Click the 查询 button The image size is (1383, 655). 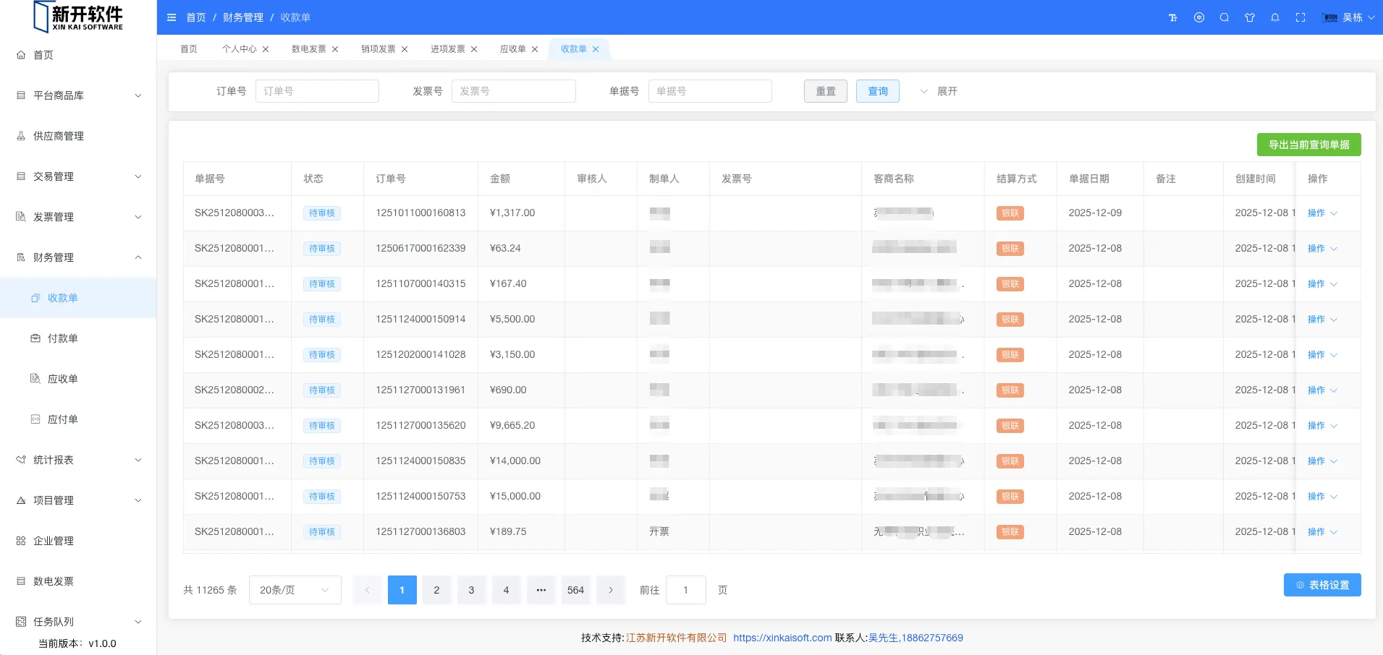[x=877, y=91]
